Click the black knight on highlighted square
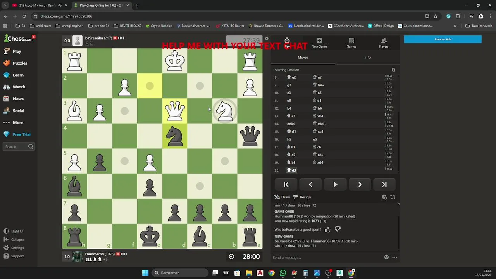 pyautogui.click(x=175, y=136)
